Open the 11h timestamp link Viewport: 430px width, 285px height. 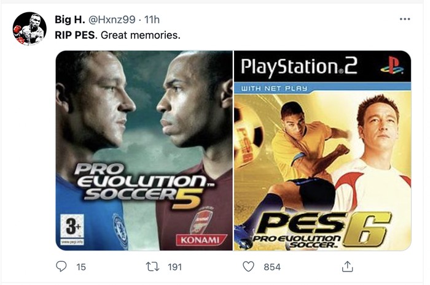click(153, 21)
